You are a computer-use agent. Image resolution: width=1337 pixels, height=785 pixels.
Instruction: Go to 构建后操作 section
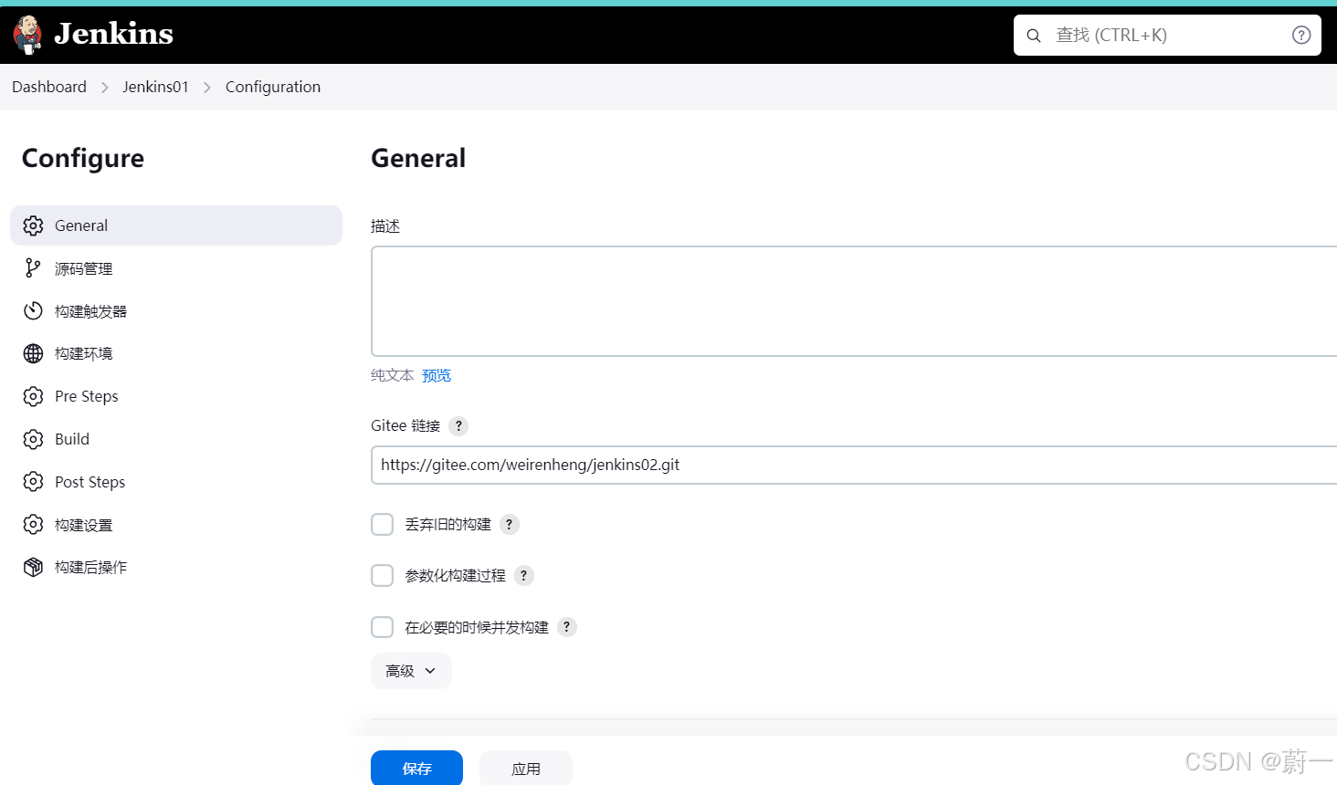[176, 567]
